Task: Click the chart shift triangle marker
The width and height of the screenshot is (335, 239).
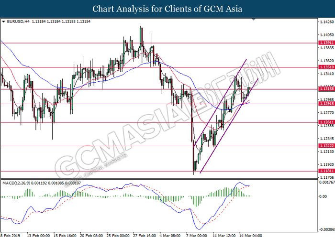Action: point(254,20)
